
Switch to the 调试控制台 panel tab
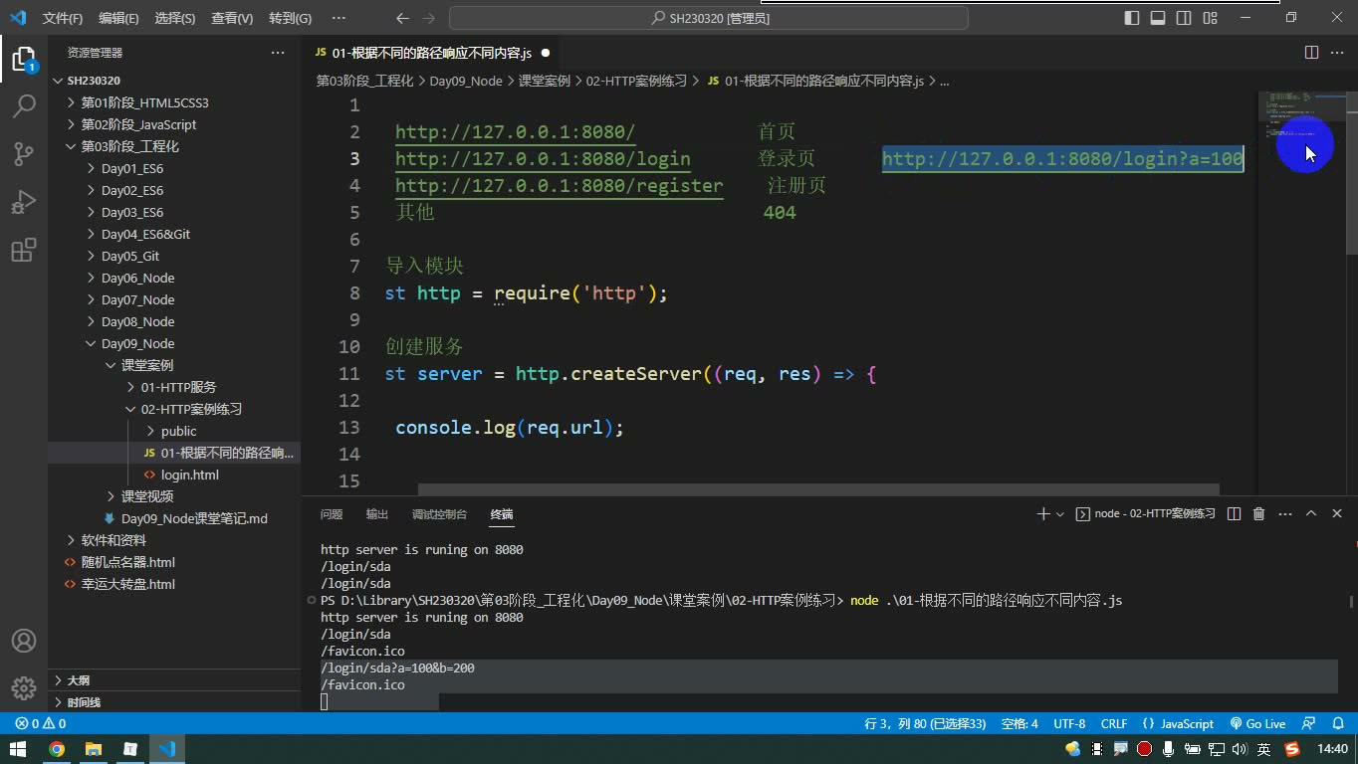[x=439, y=514]
